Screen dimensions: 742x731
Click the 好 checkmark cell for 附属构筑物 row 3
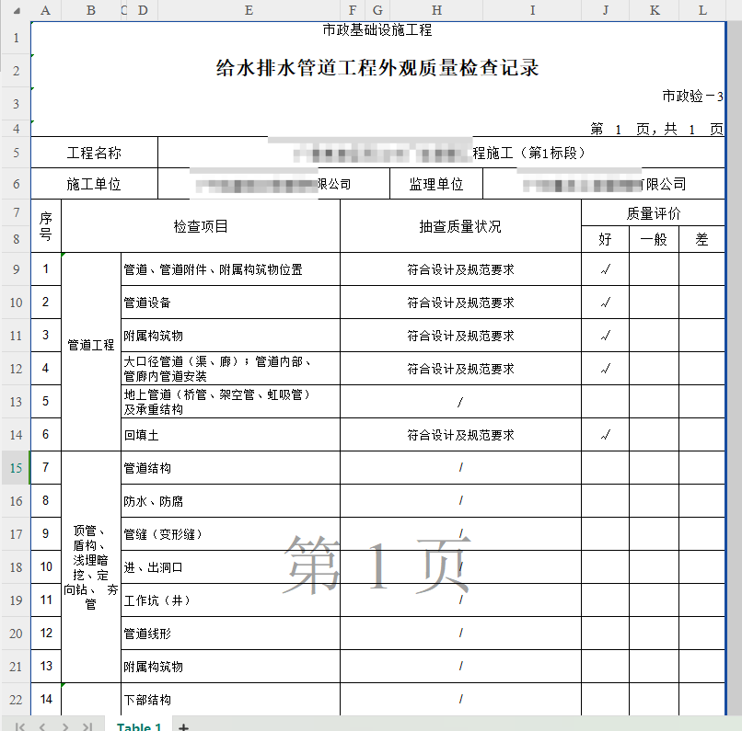(605, 336)
